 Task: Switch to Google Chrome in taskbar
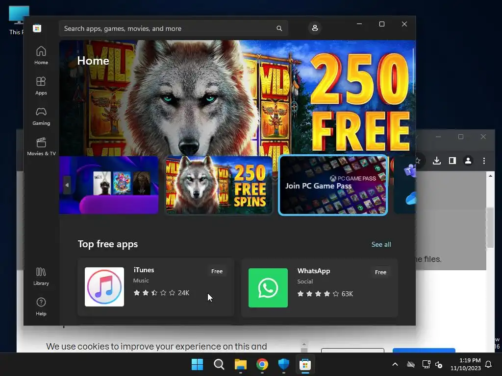click(x=262, y=364)
